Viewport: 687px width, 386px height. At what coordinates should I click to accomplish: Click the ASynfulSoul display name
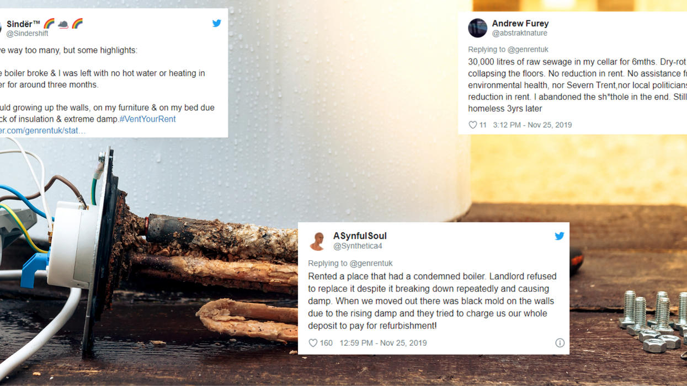tap(360, 236)
